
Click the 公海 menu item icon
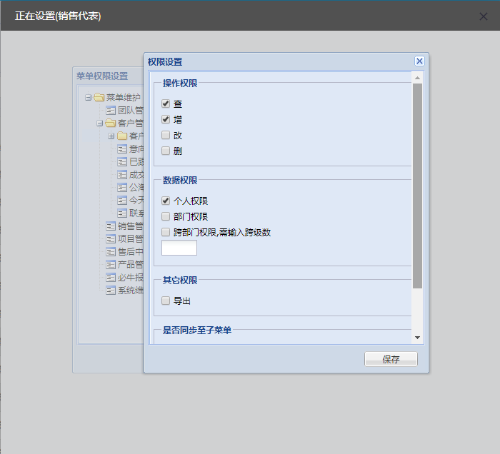[122, 188]
